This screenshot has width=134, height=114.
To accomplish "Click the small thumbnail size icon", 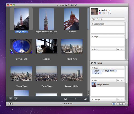I will click(x=65, y=99).
